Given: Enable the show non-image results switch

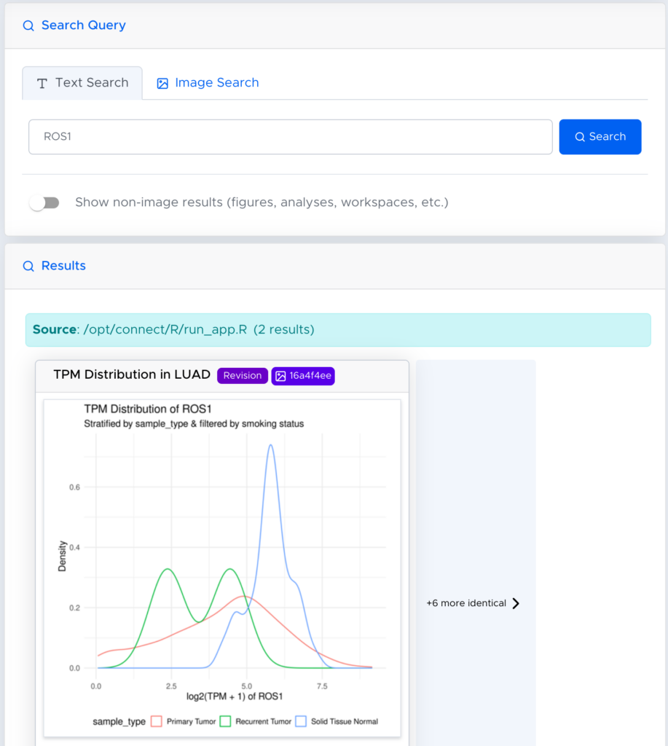Looking at the screenshot, I should coord(44,203).
